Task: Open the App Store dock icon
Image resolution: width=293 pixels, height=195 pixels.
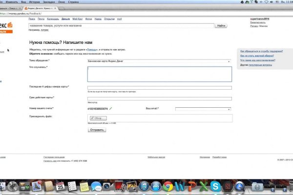Action: pyautogui.click(x=156, y=186)
